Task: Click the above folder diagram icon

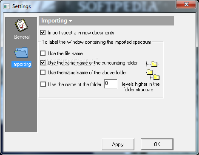Action: click(153, 75)
